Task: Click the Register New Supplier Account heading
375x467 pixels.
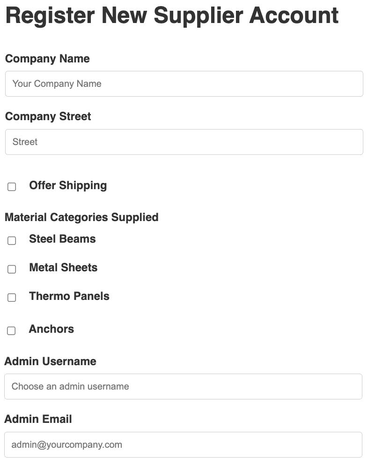Action: point(171,15)
